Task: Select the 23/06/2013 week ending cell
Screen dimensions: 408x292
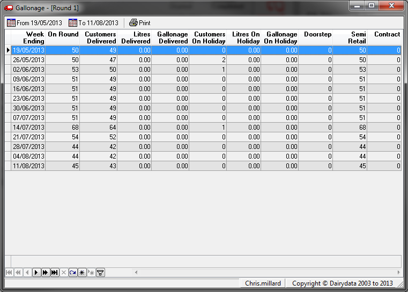Action: pyautogui.click(x=28, y=98)
